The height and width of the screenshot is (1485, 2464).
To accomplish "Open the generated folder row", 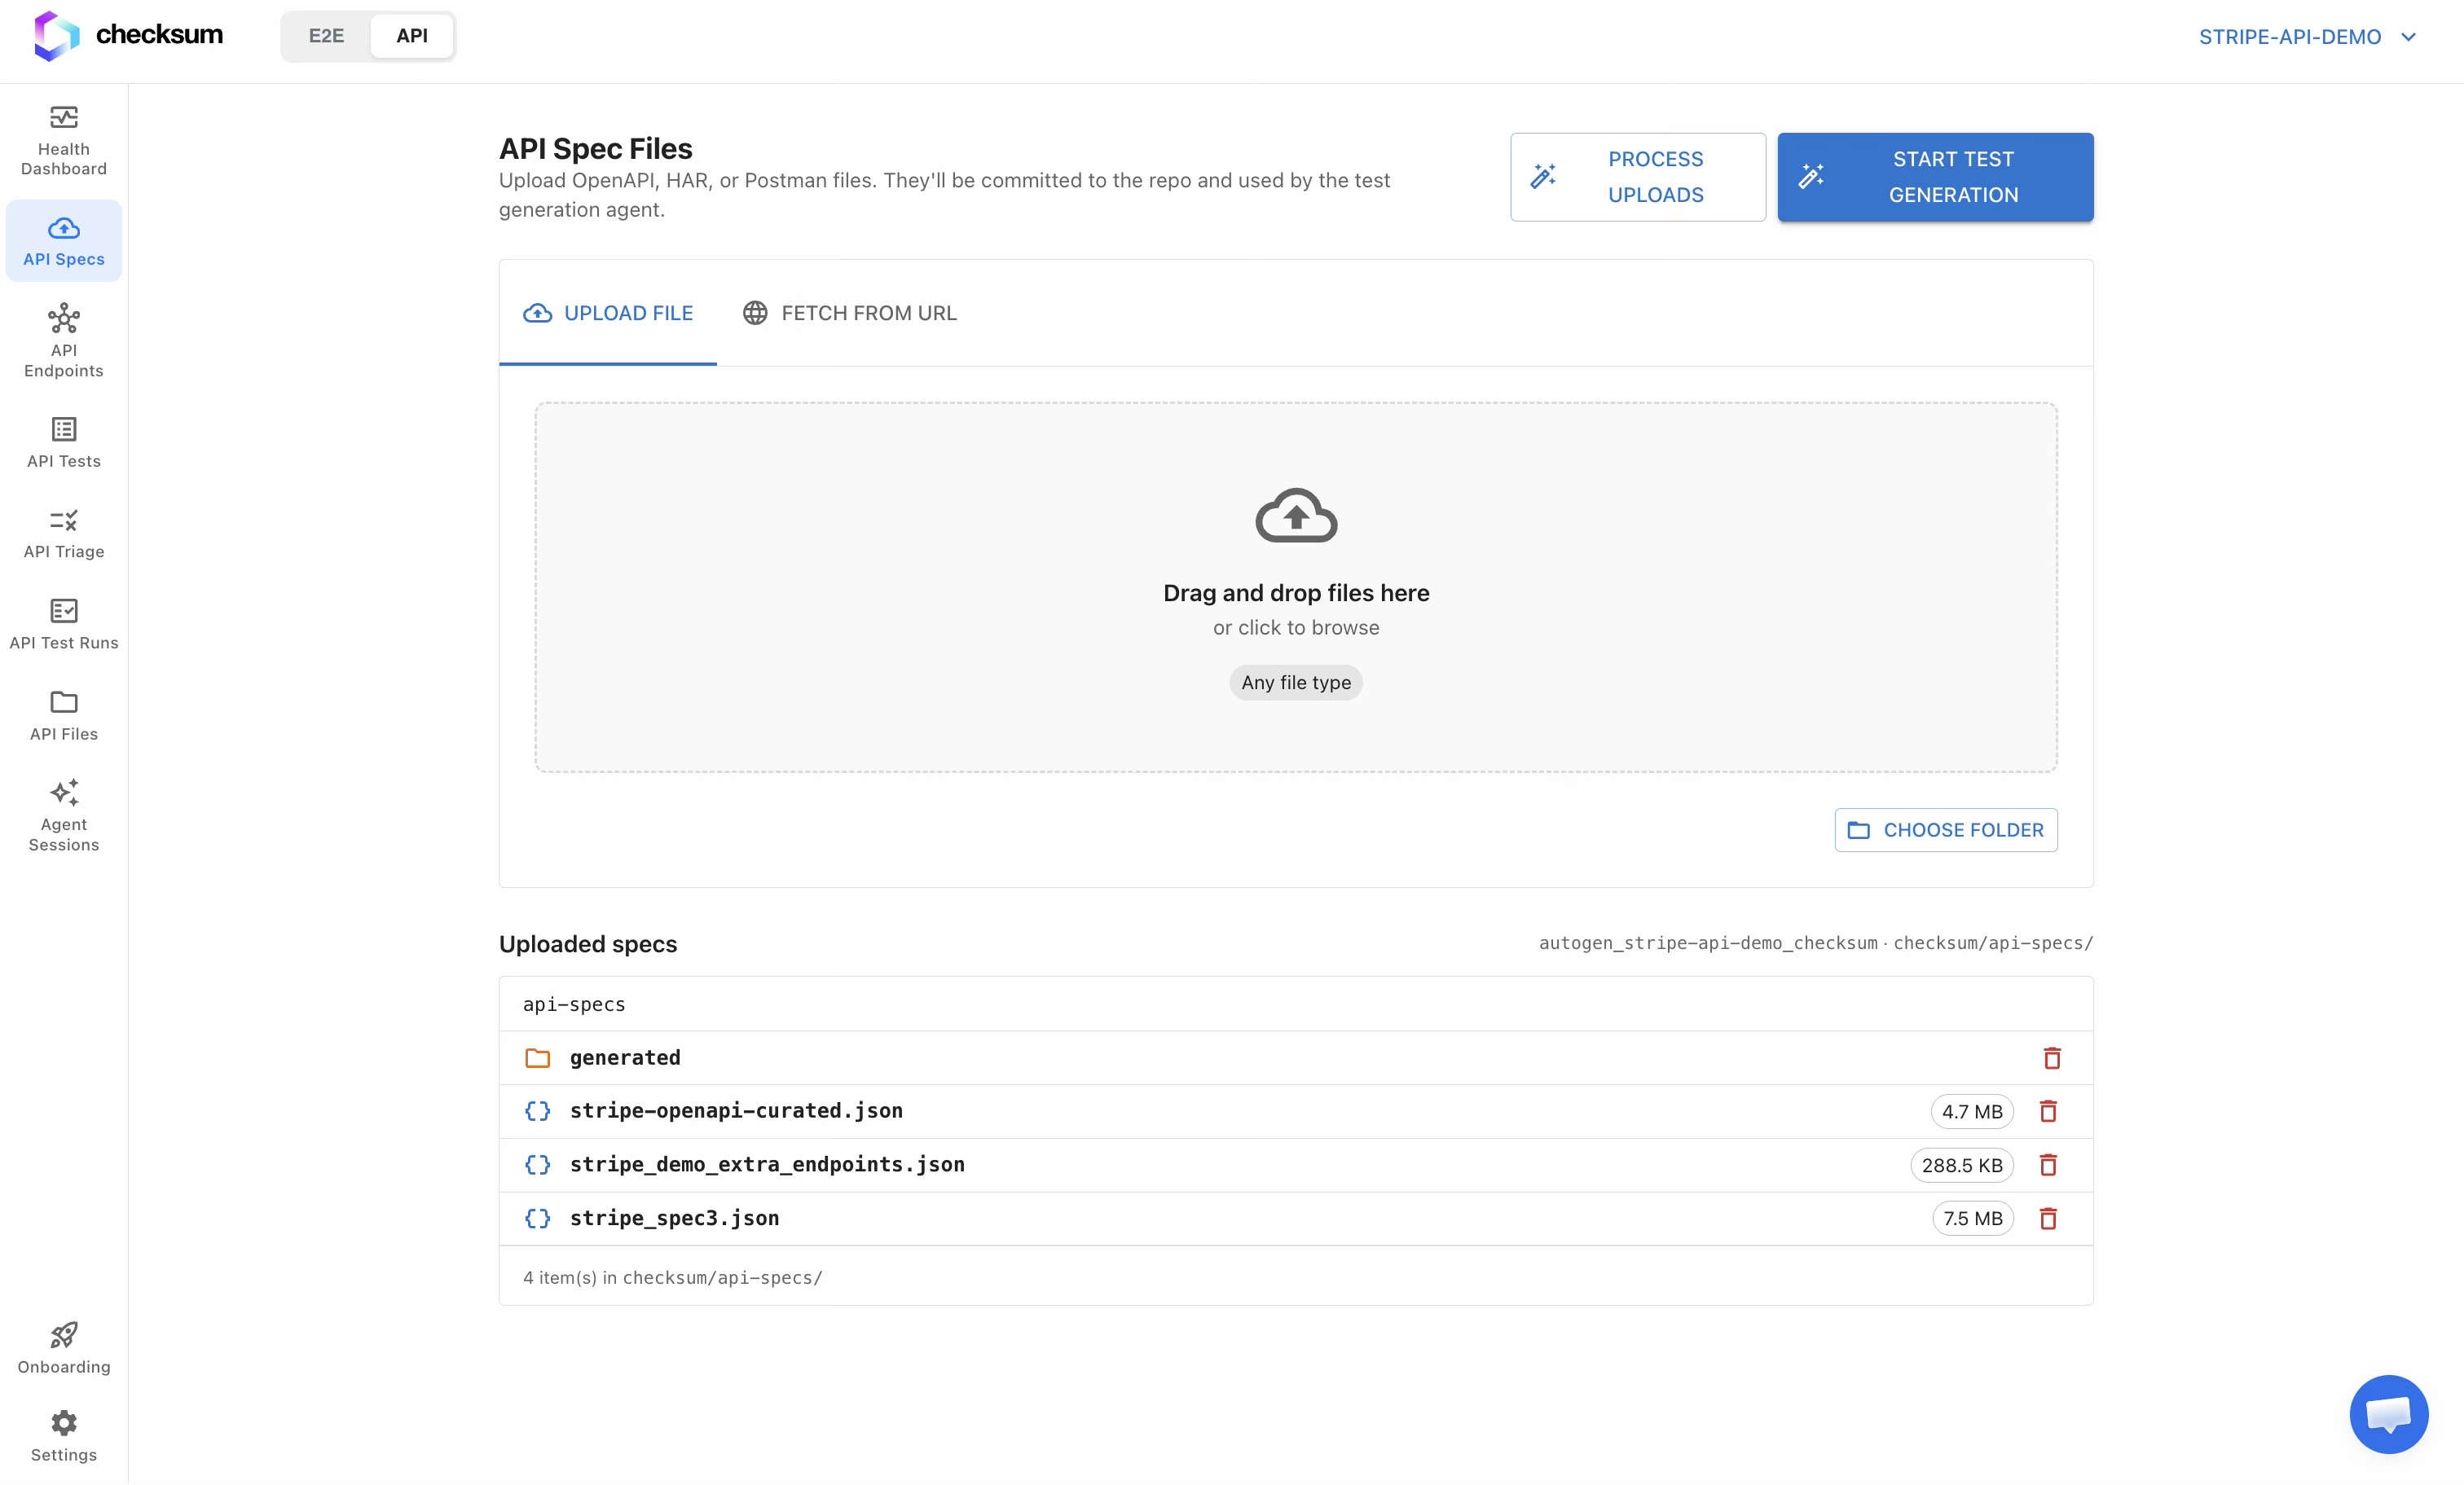I will (1296, 1058).
